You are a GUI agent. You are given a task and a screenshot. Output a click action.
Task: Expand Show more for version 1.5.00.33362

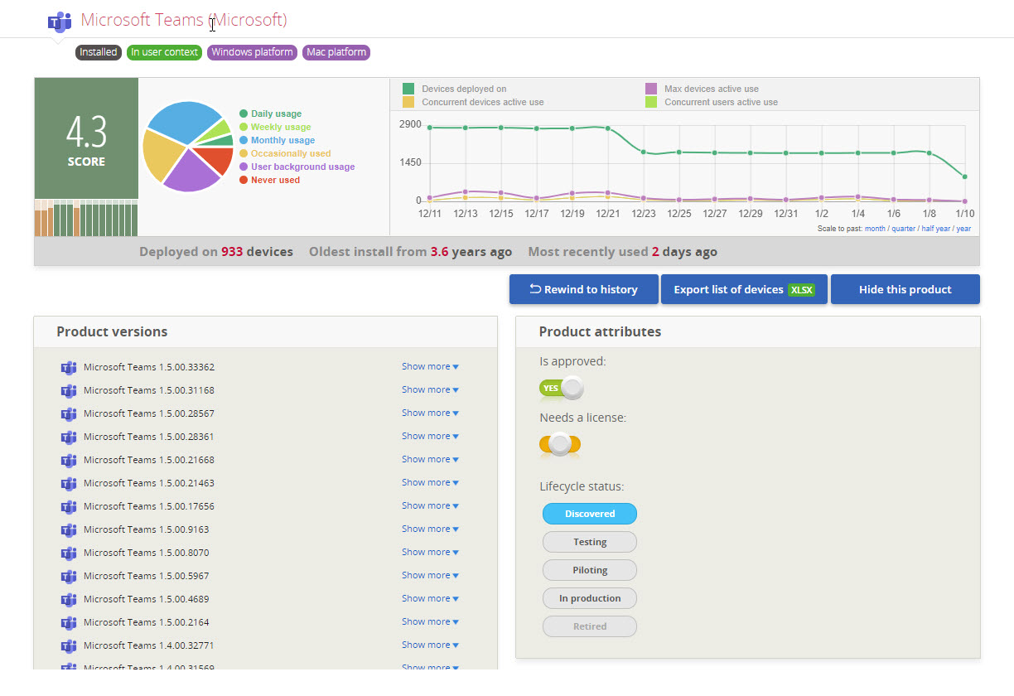coord(430,366)
